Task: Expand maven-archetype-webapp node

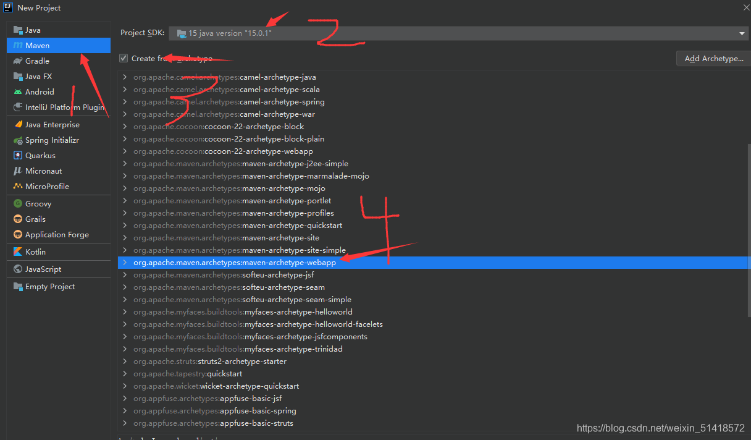Action: point(125,263)
